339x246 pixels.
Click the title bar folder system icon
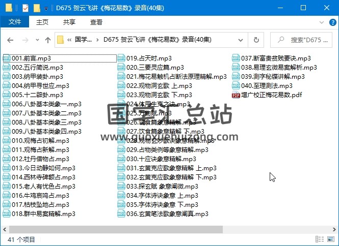click(9, 8)
